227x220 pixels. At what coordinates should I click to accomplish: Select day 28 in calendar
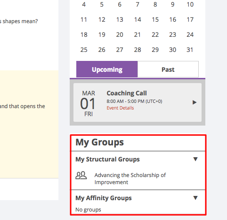click(x=138, y=50)
